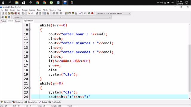Open the bottom Debug tab
Viewport: 191px width, 107px height.
point(43,102)
